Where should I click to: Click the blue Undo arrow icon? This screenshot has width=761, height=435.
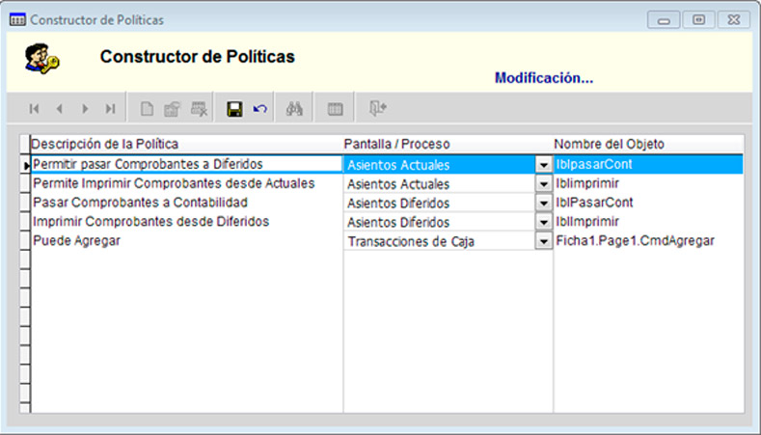(259, 109)
